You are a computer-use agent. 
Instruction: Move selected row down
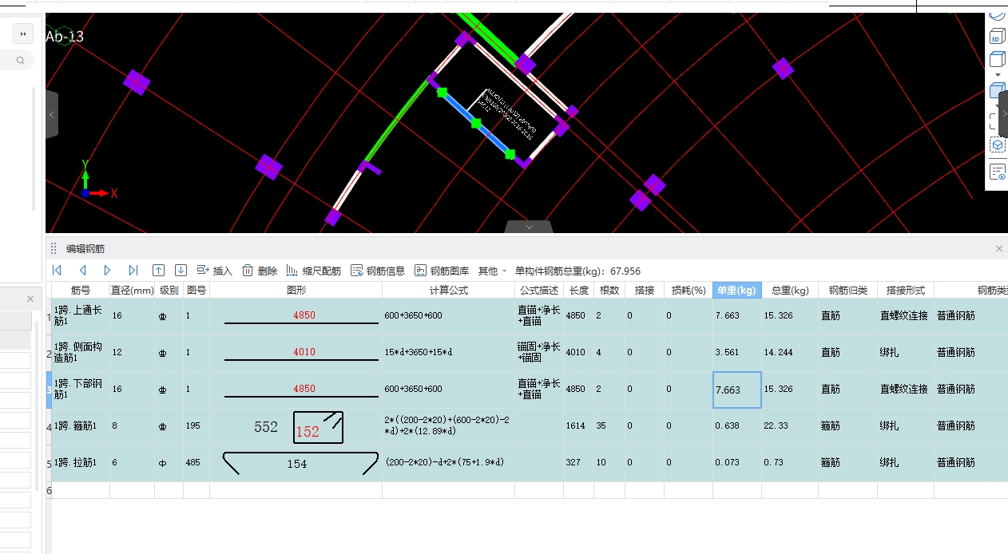[181, 271]
